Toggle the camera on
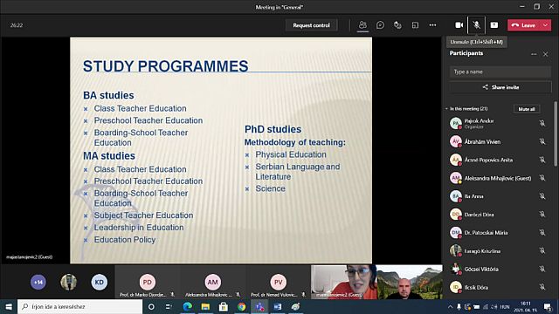Screen dimensions: 559x314 coord(459,25)
